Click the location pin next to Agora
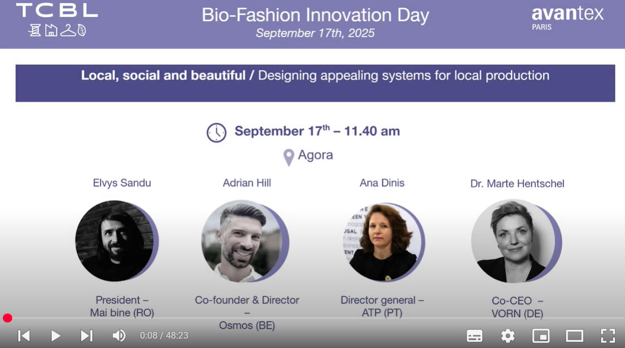Viewport: 625px width, 348px height. click(289, 157)
